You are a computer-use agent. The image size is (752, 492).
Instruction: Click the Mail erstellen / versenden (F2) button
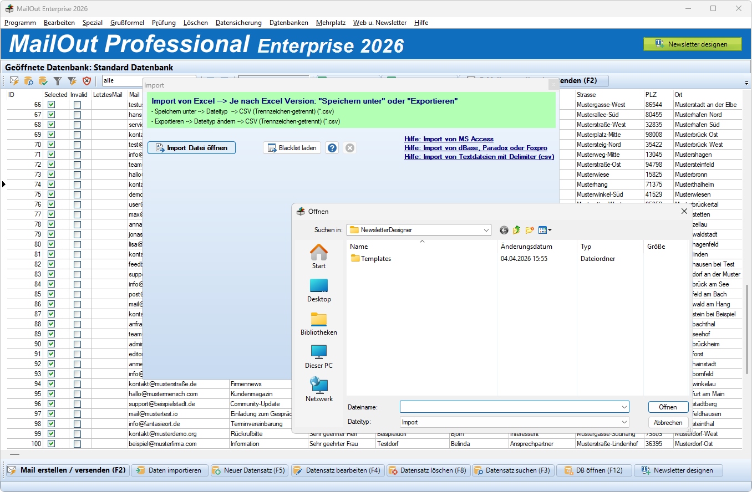[66, 470]
